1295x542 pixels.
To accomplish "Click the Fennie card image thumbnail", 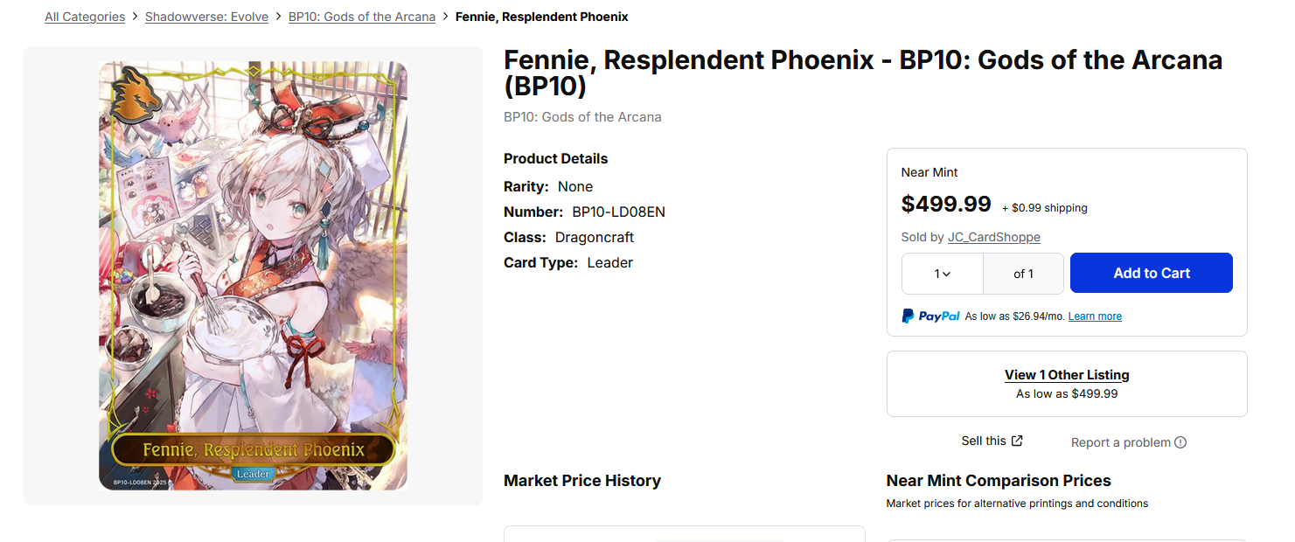I will (253, 275).
